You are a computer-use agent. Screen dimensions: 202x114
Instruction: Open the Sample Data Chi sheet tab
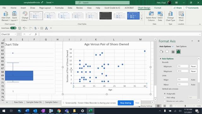(34, 102)
